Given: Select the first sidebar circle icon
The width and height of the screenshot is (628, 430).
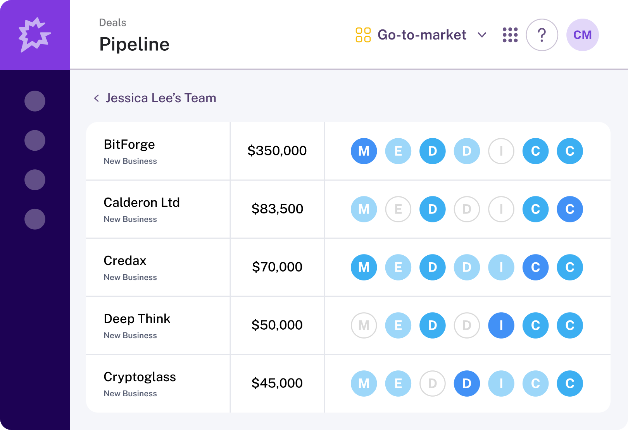Looking at the screenshot, I should [35, 101].
